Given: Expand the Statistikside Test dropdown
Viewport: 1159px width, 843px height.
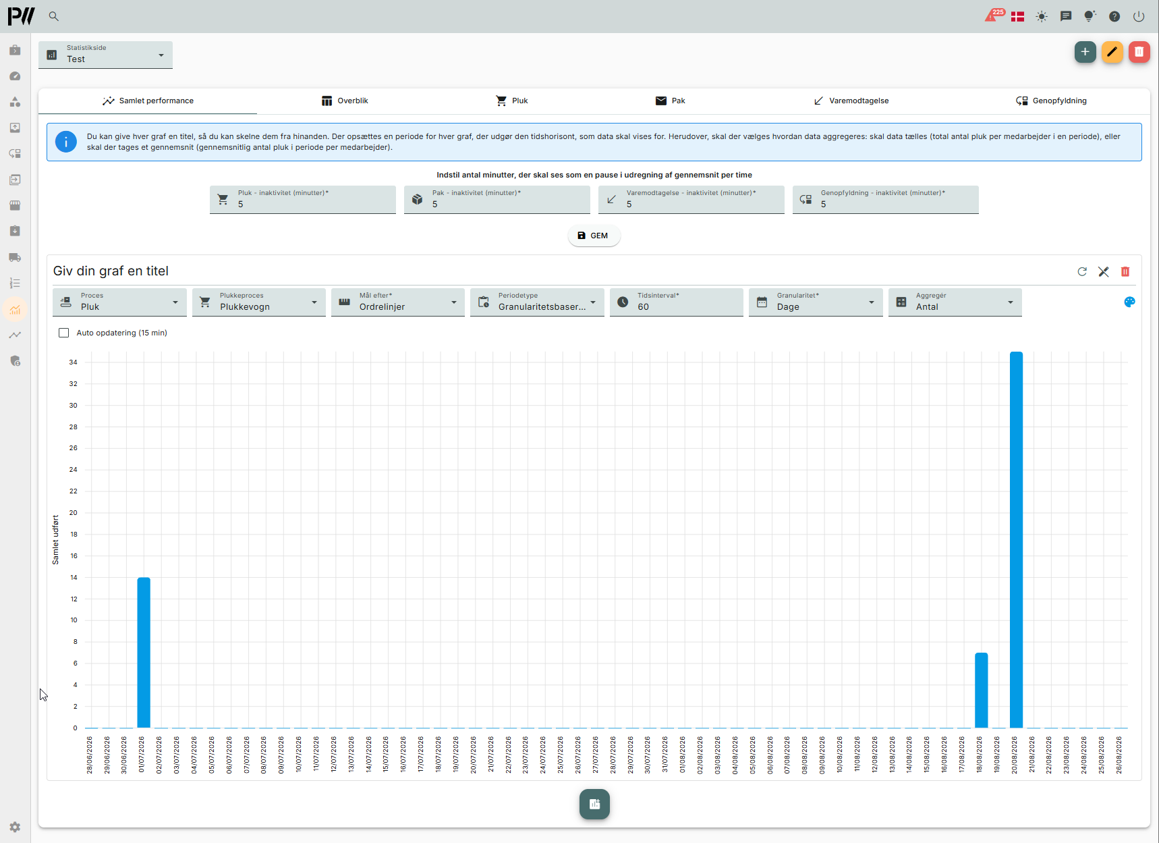Looking at the screenshot, I should (x=105, y=54).
